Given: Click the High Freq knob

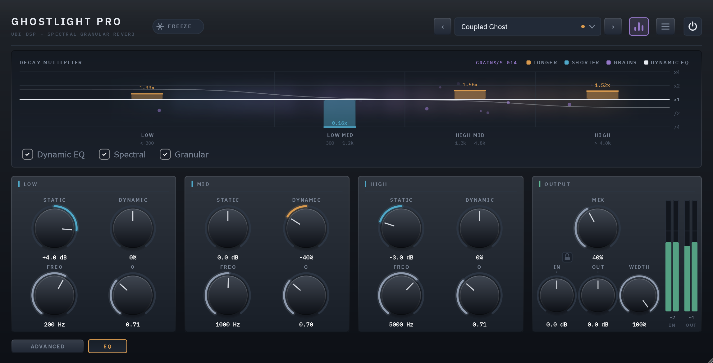Looking at the screenshot, I should tap(401, 295).
